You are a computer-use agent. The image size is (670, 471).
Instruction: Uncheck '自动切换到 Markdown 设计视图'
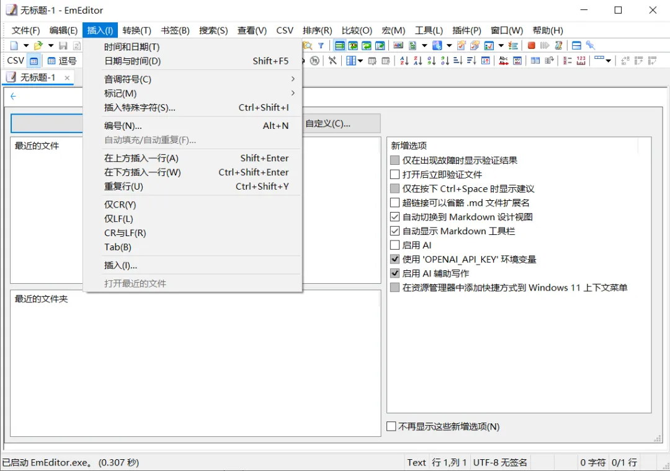(395, 216)
